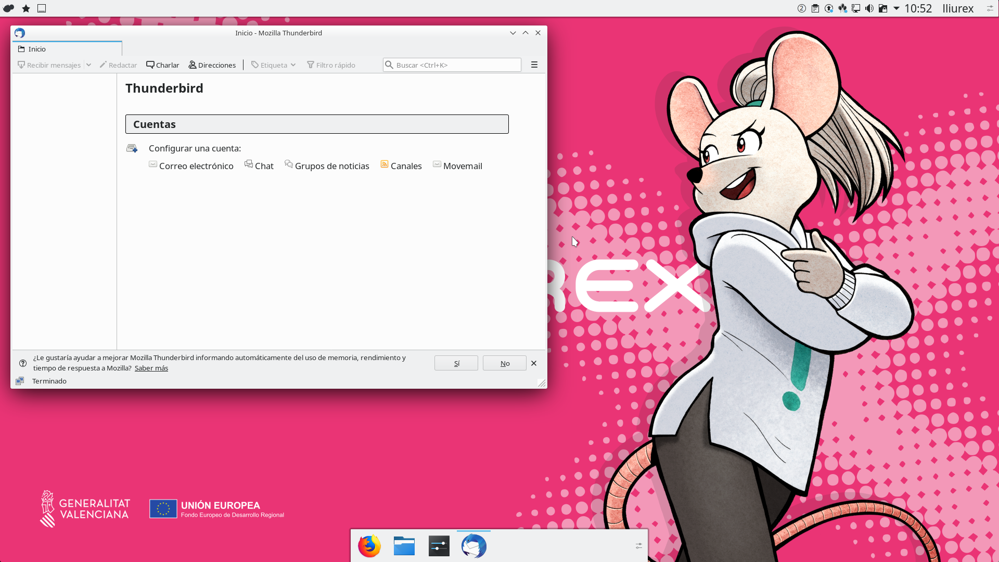This screenshot has height=562, width=999.
Task: Minimize the Thunderbird window
Action: [513, 33]
